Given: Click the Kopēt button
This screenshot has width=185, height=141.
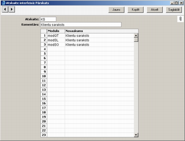Looking at the screenshot, I should tap(136, 10).
